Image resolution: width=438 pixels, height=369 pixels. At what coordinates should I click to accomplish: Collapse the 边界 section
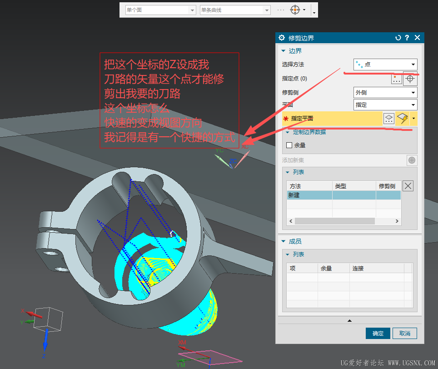coord(284,50)
